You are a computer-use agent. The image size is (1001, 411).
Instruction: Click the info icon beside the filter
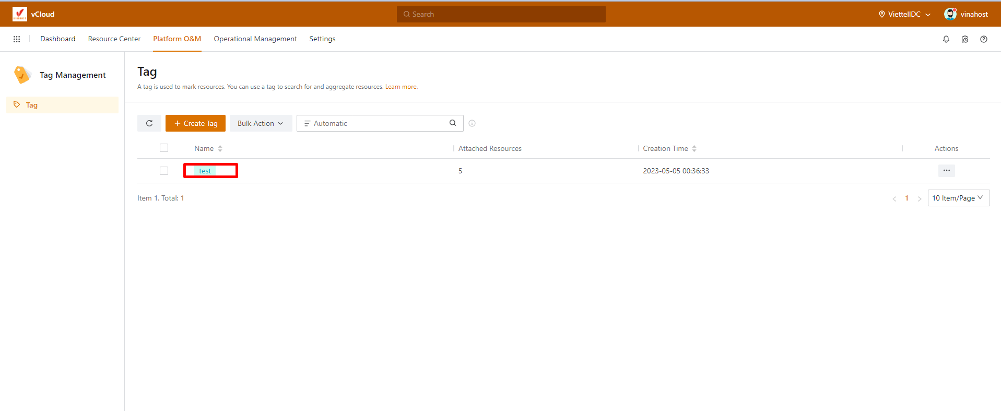coord(472,123)
